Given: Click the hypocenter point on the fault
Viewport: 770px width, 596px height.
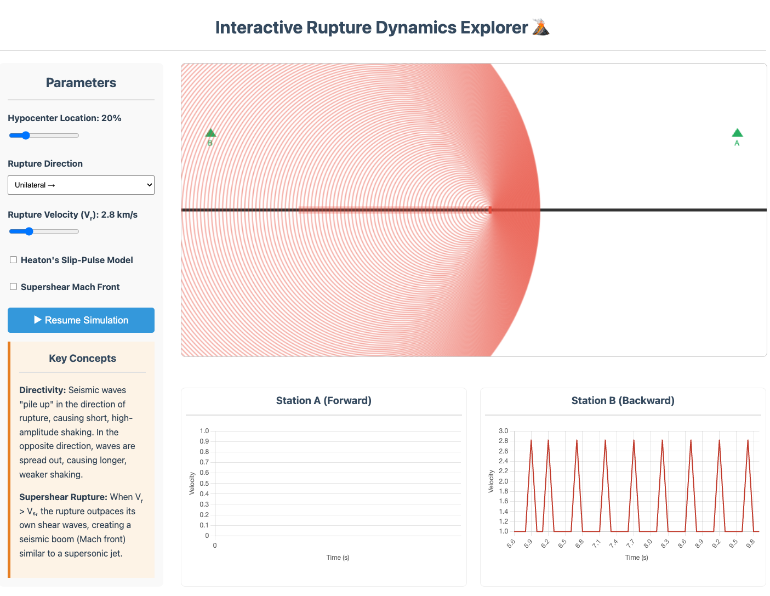Looking at the screenshot, I should point(299,209).
